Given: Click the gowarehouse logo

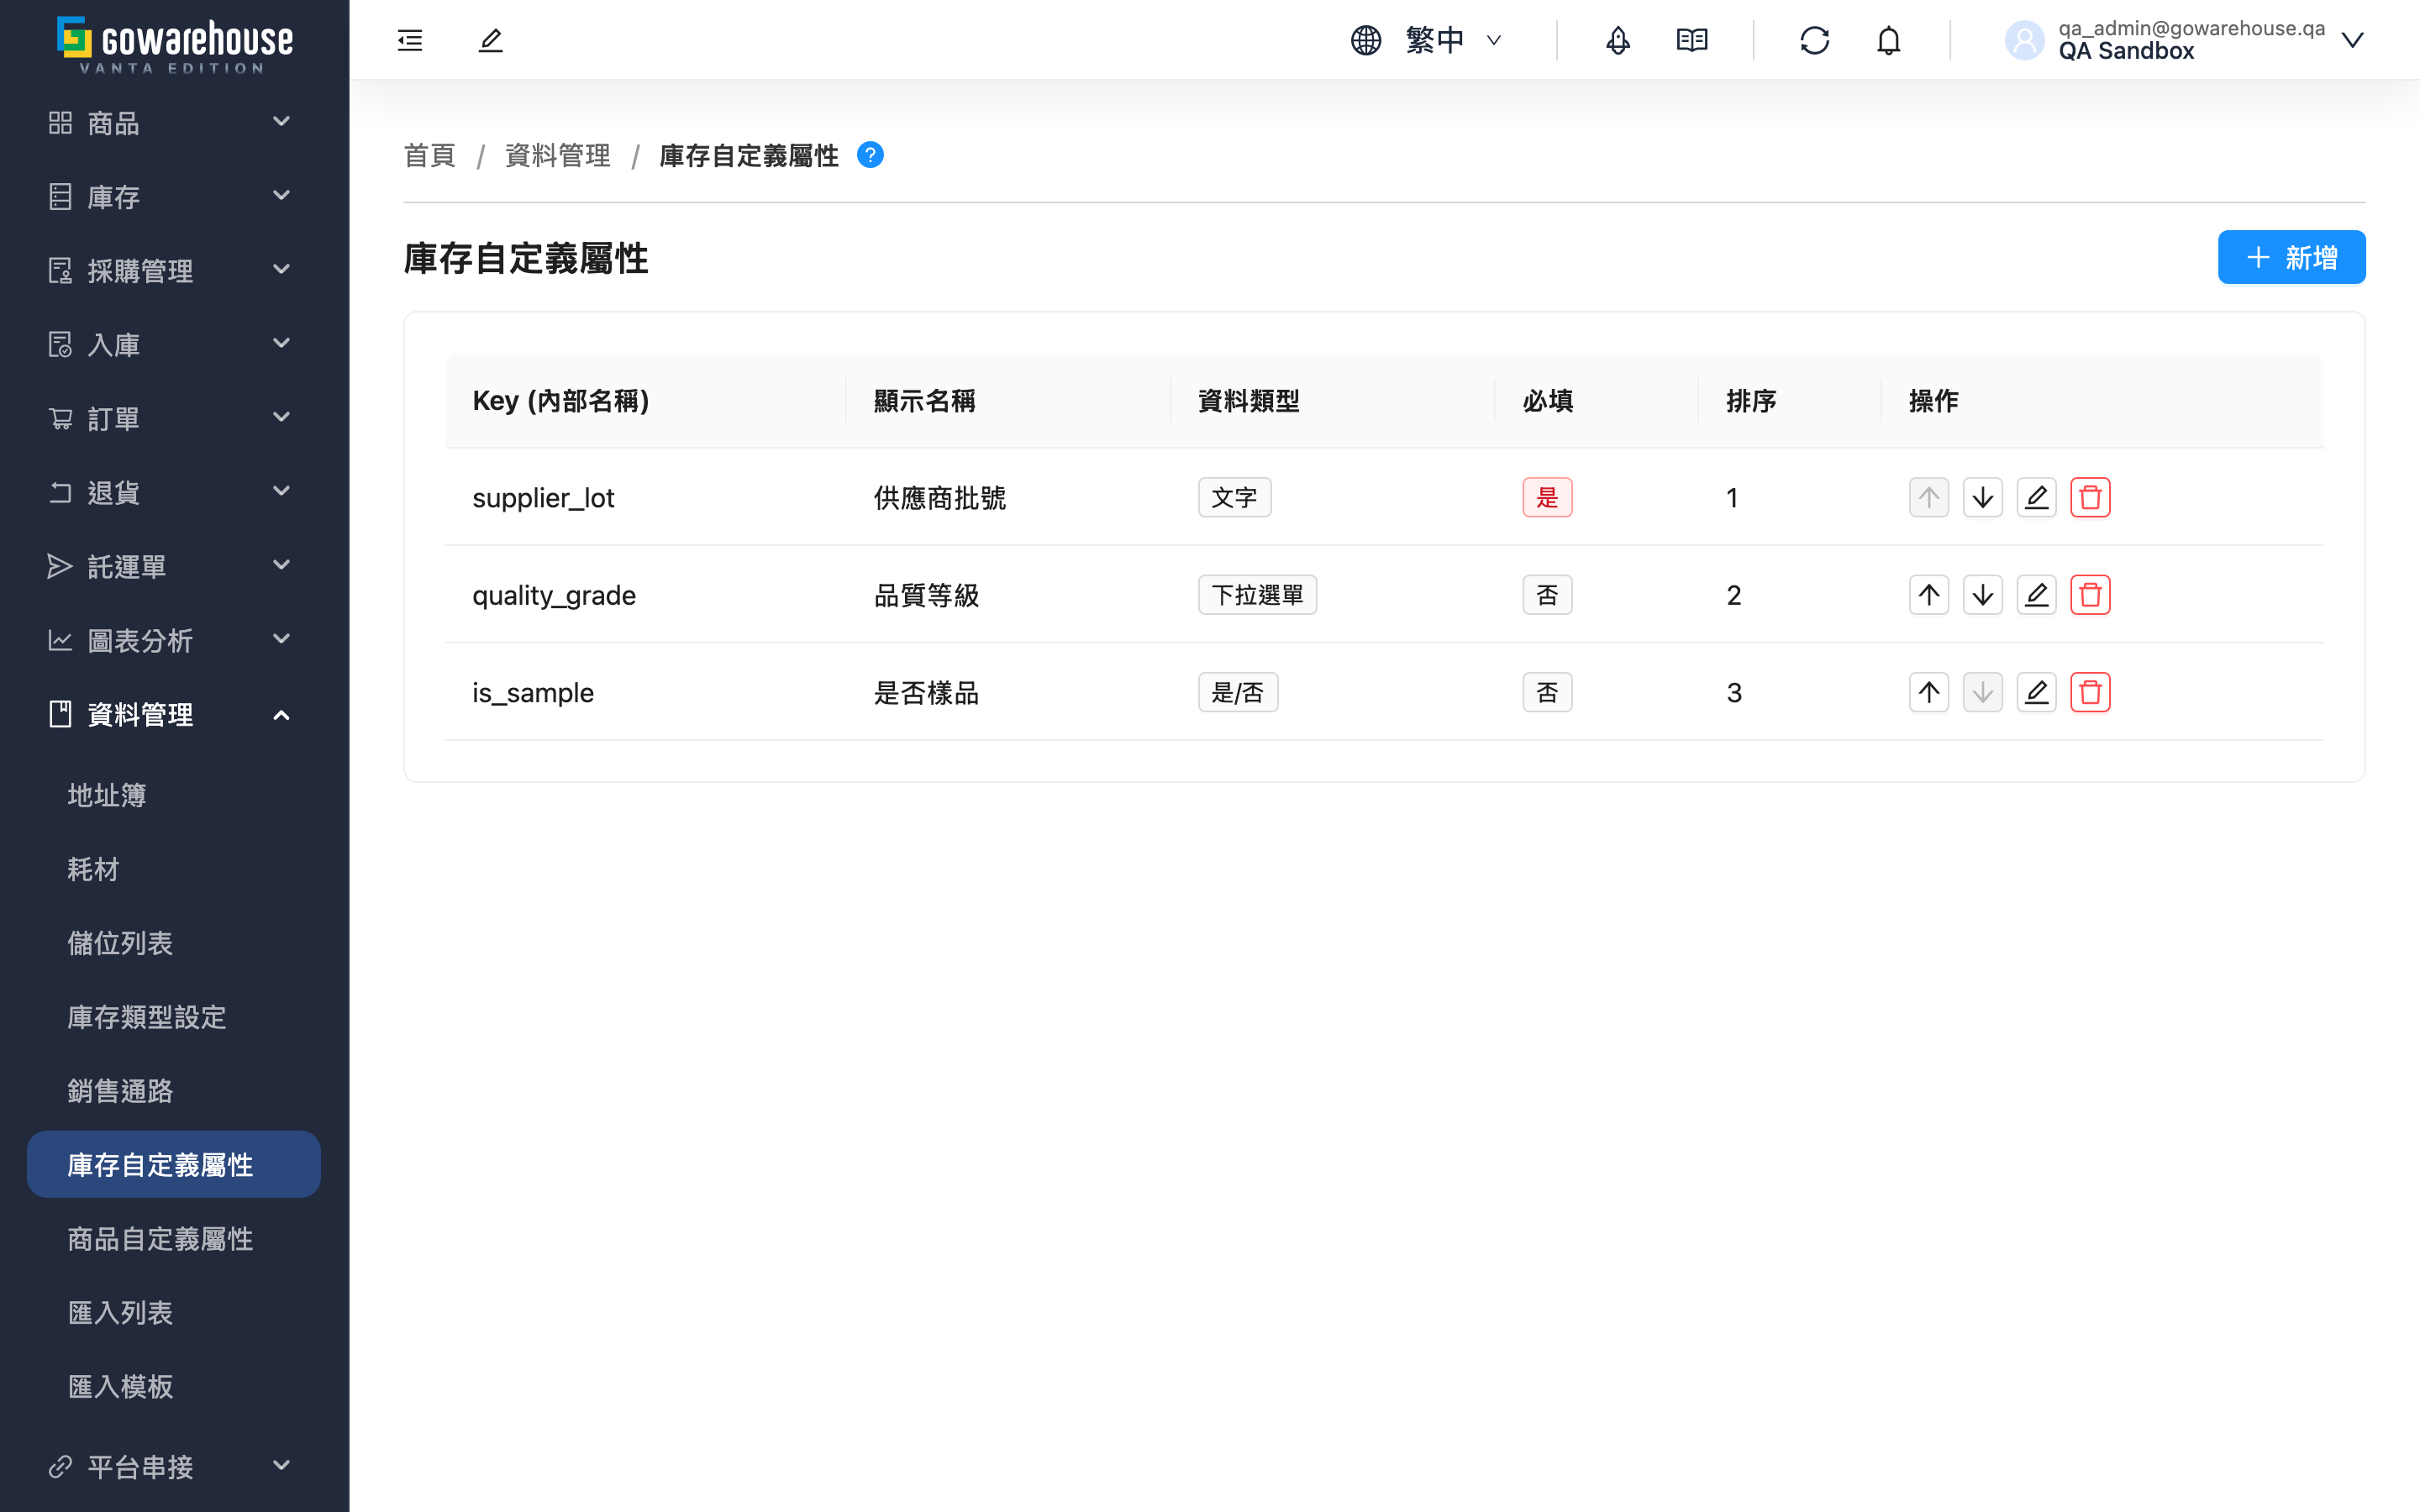Looking at the screenshot, I should click(x=175, y=45).
